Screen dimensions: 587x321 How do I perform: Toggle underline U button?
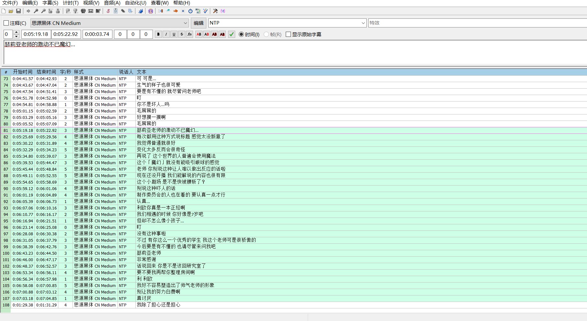tap(174, 34)
